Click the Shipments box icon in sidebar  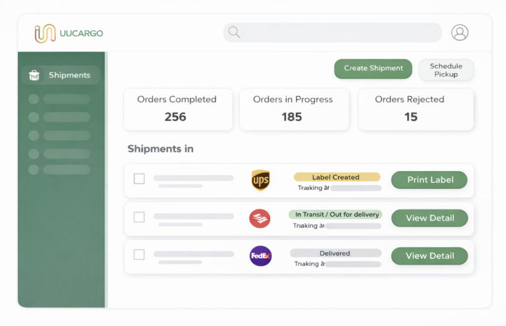pyautogui.click(x=34, y=75)
